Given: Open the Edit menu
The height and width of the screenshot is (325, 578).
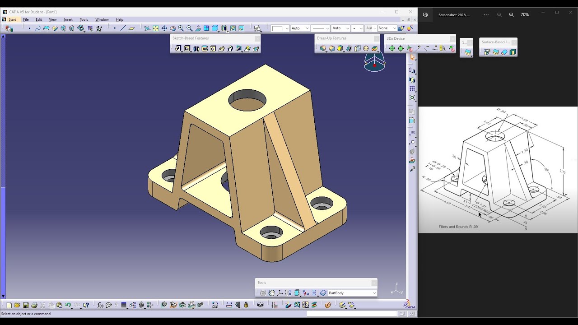Looking at the screenshot, I should [x=39, y=19].
